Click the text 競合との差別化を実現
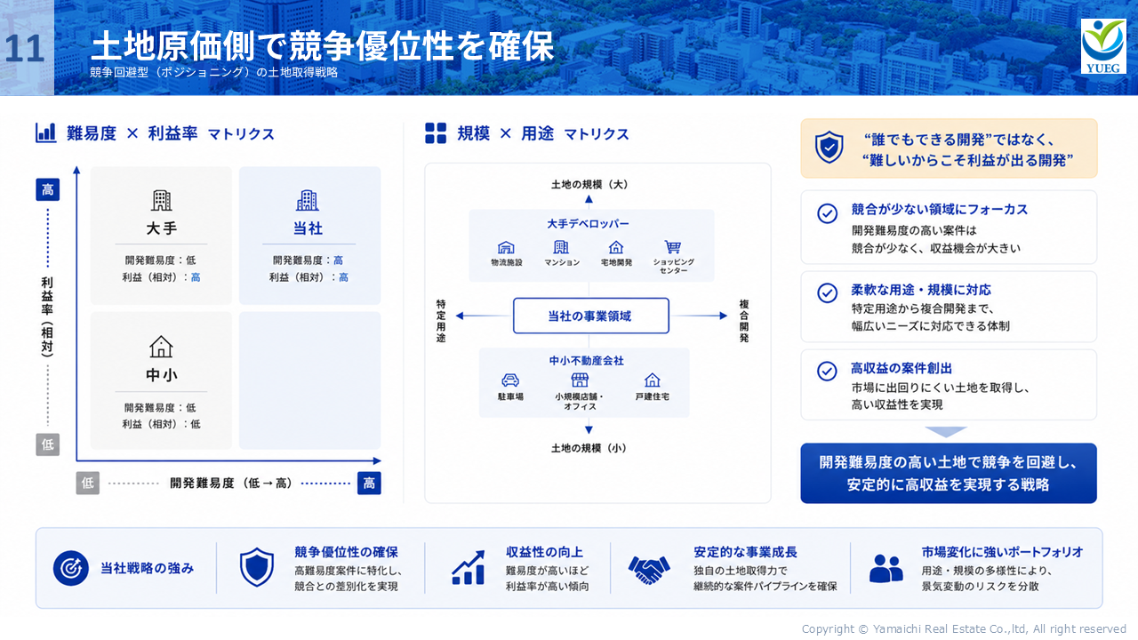Viewport: 1138px width, 640px height. tap(346, 586)
